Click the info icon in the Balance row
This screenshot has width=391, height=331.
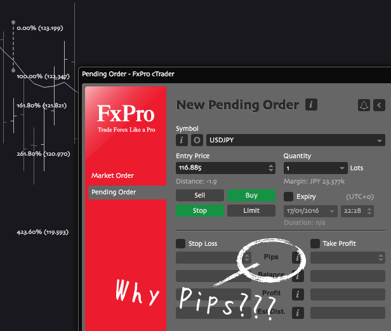(298, 276)
